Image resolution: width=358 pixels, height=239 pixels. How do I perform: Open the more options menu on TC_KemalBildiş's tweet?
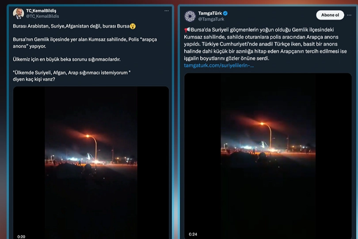point(167,11)
